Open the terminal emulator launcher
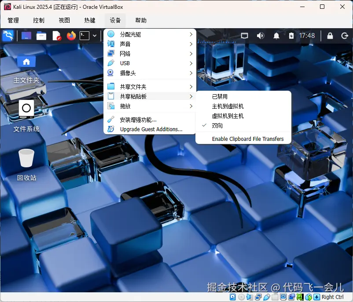 85,36
